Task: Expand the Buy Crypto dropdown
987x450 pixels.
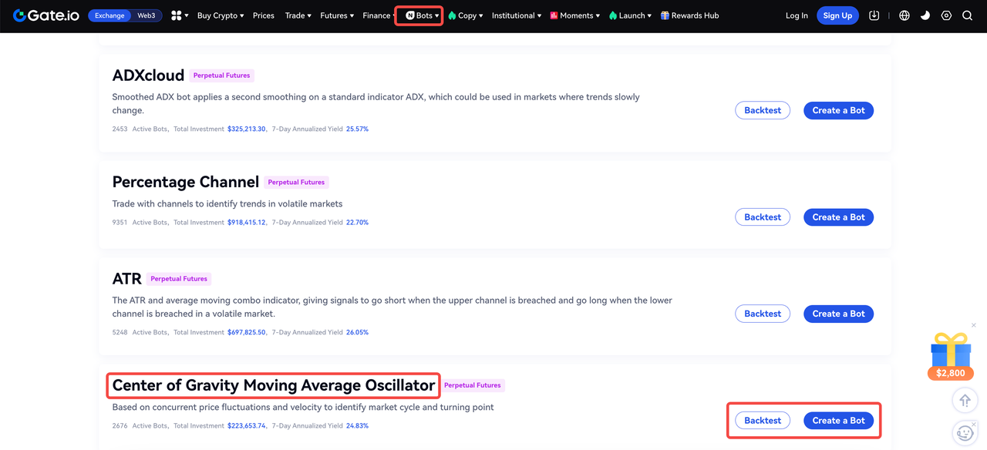Action: (x=220, y=15)
